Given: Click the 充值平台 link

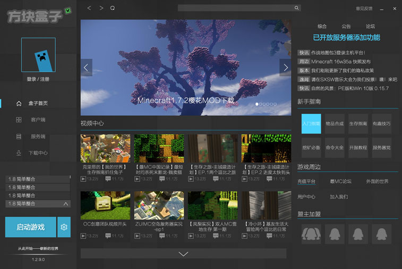Looking at the screenshot, I should tap(306, 181).
